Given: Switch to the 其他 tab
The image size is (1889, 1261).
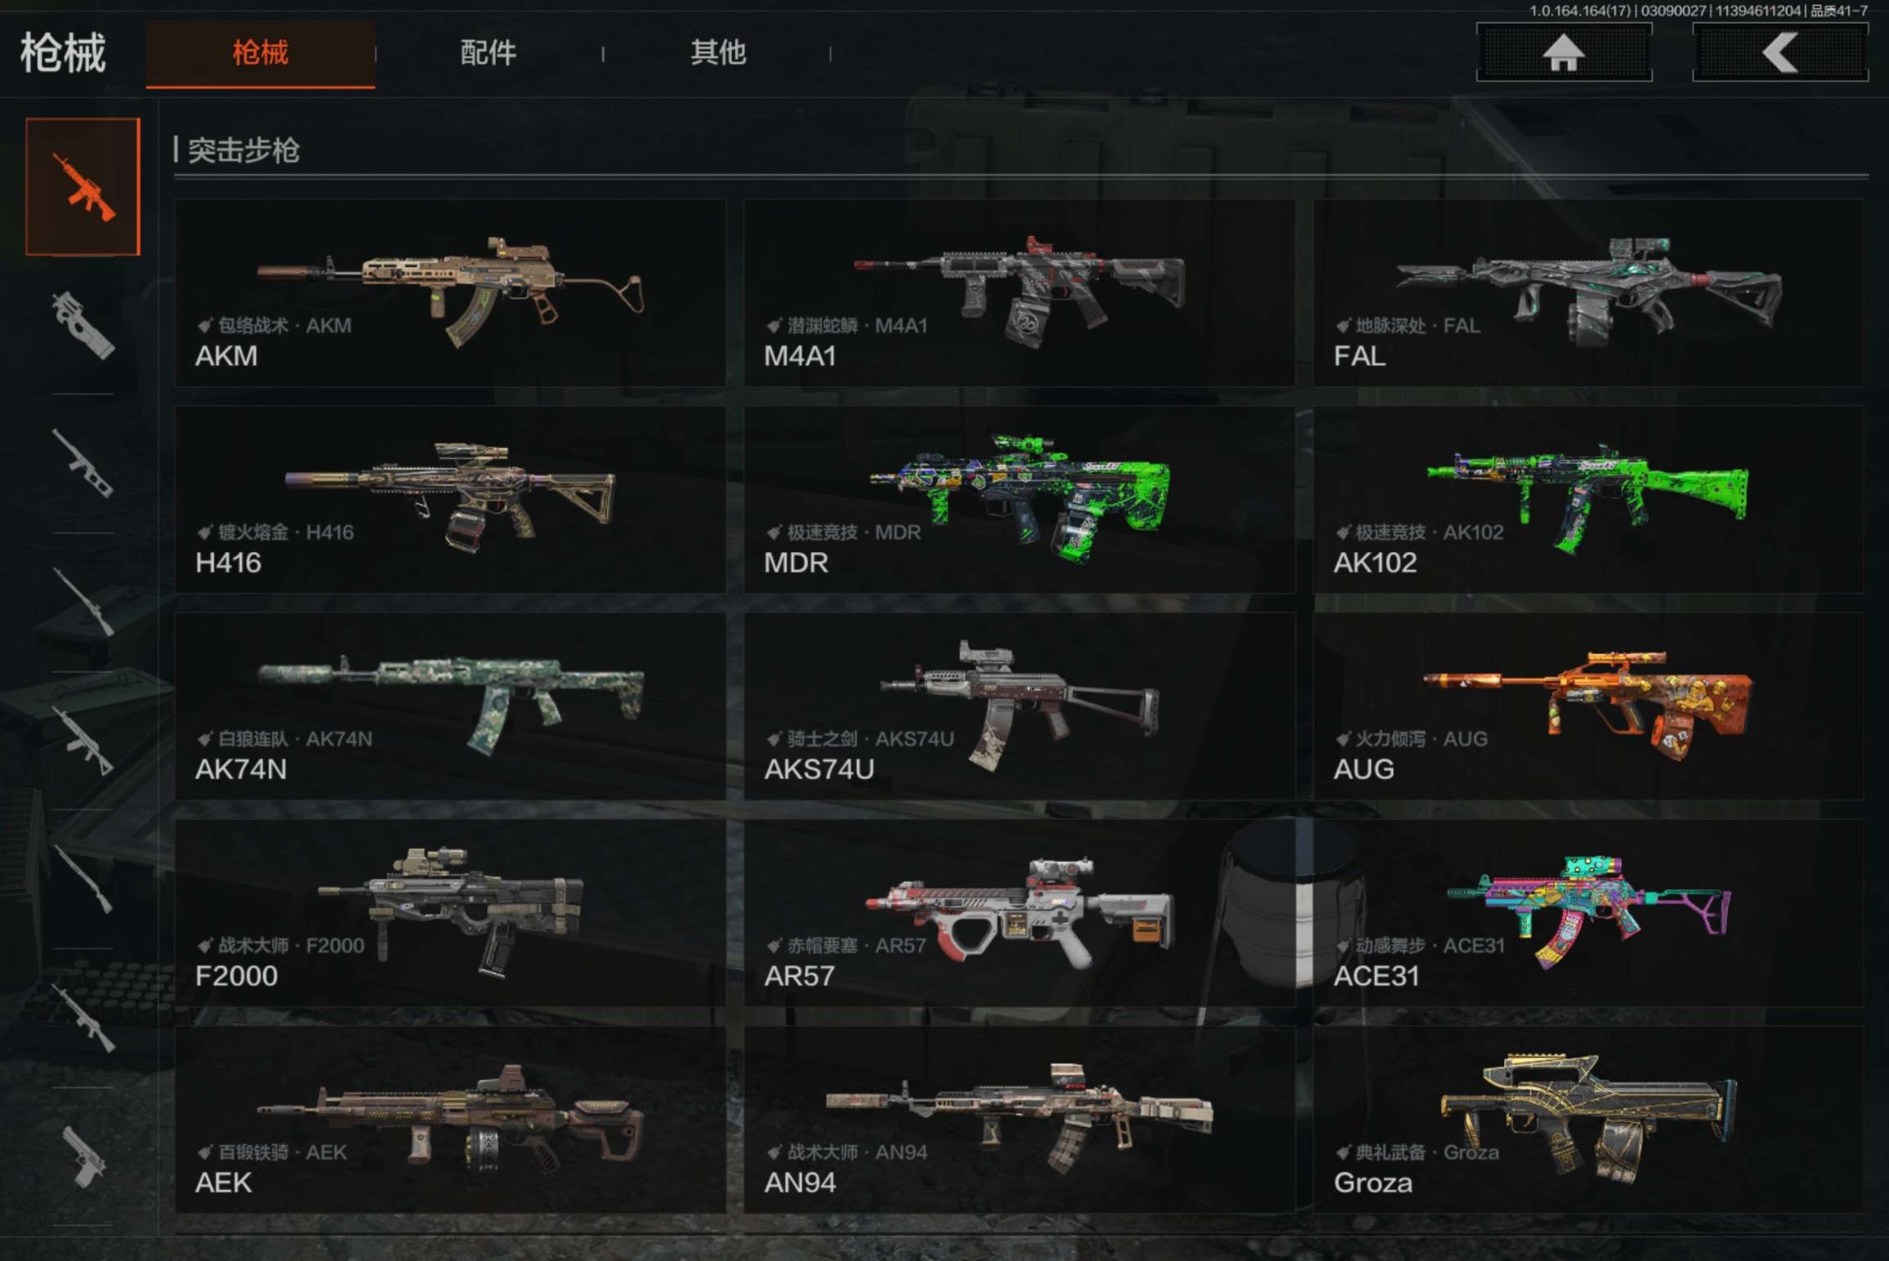Looking at the screenshot, I should (717, 53).
